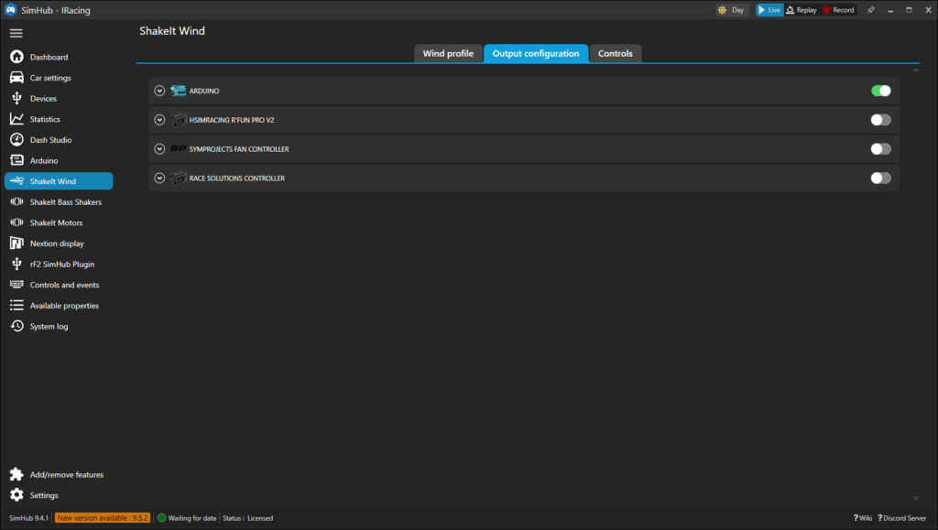Viewport: 938px width, 530px height.
Task: Click the Replay button
Action: 802,10
